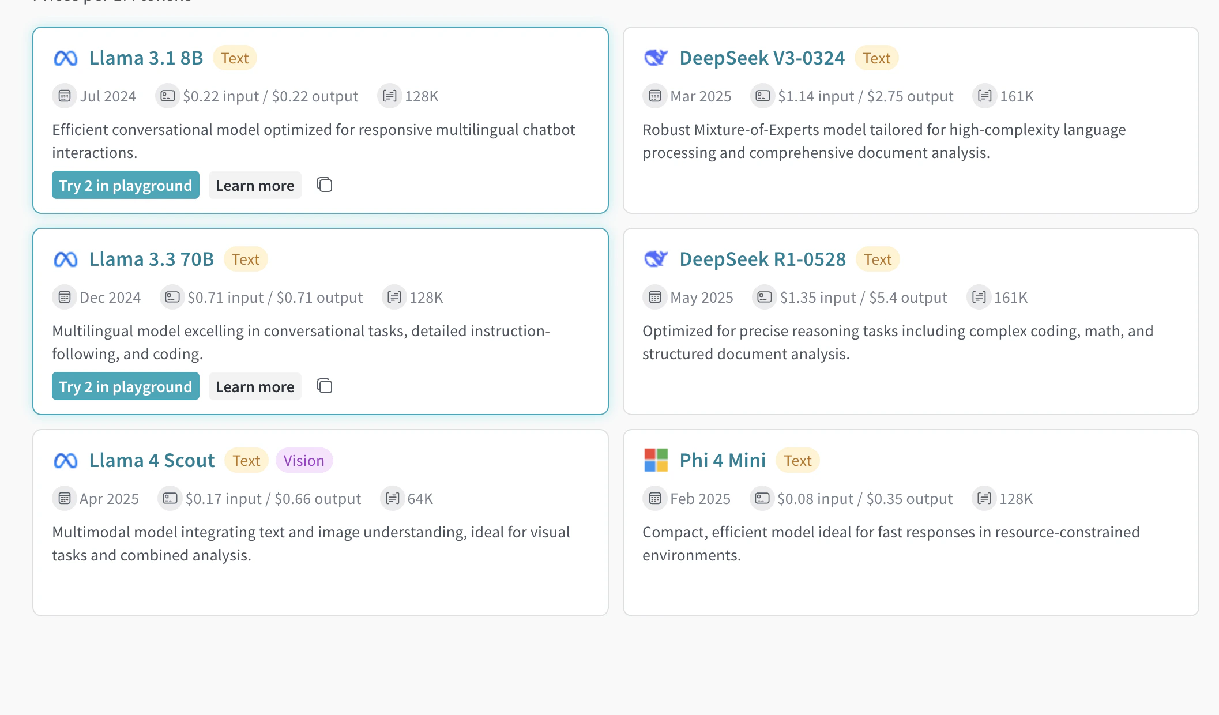Viewport: 1219px width, 715px height.
Task: Open the Llama 4 Scout model title
Action: [152, 461]
